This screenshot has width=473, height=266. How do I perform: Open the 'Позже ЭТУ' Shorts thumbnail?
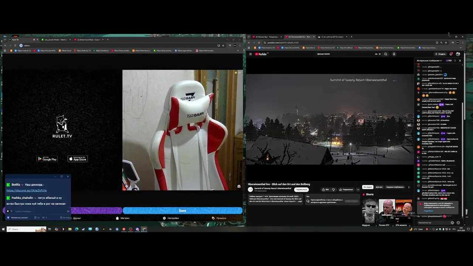(x=387, y=211)
